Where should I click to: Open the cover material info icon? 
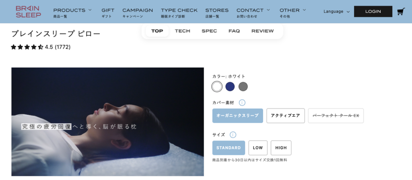(242, 103)
